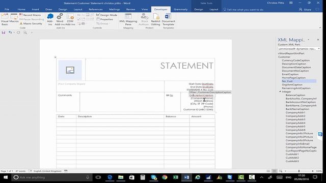Select No_Cust node in XML tree

pyautogui.click(x=287, y=81)
